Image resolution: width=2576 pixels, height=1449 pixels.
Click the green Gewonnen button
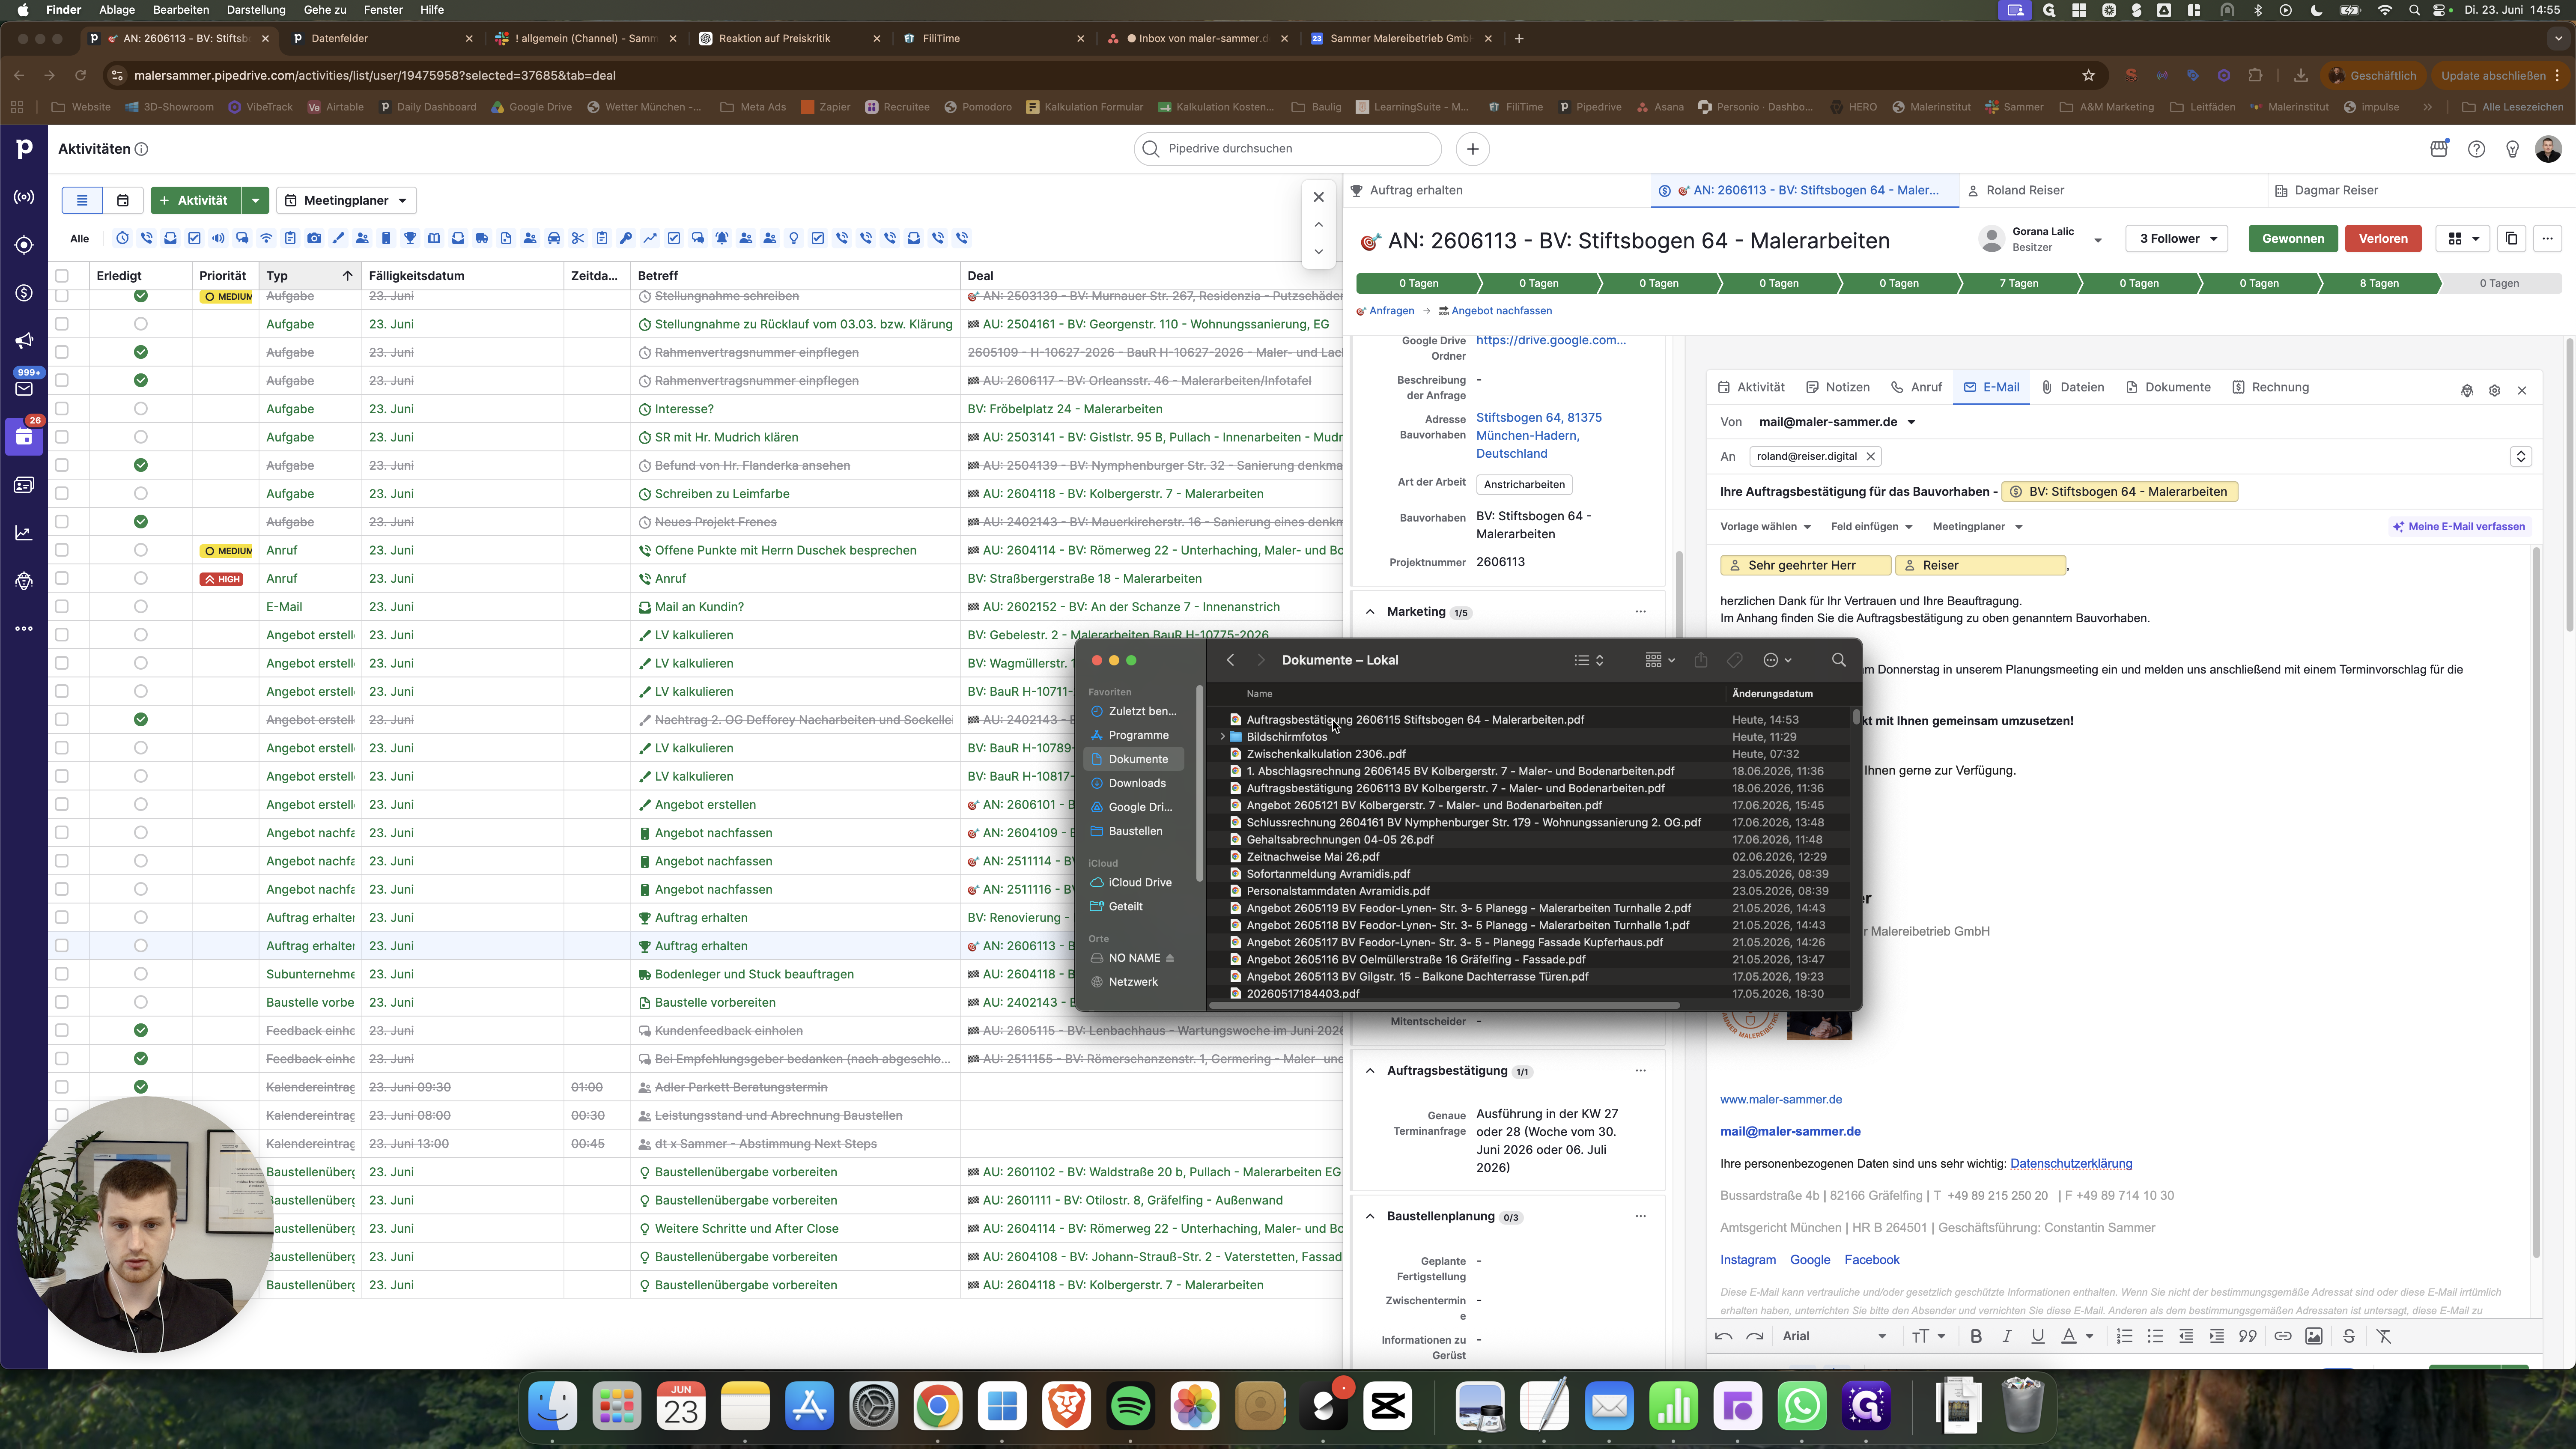point(2292,238)
